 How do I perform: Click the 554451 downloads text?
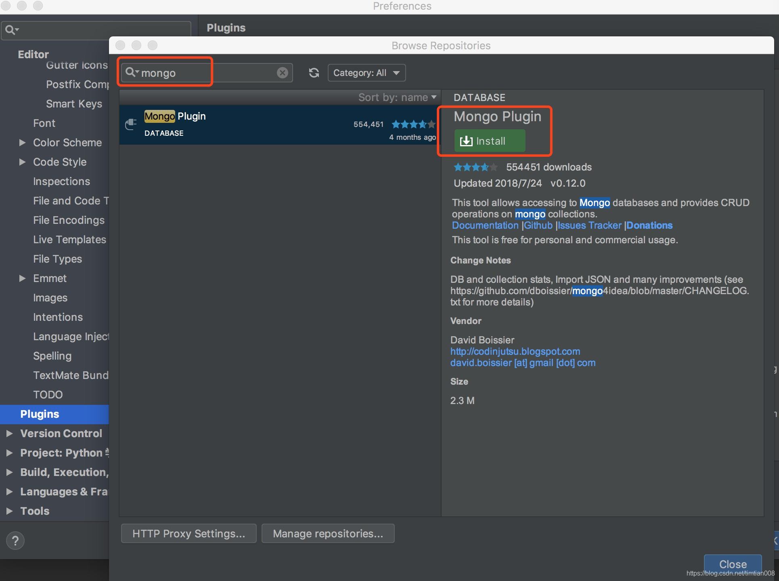point(549,167)
